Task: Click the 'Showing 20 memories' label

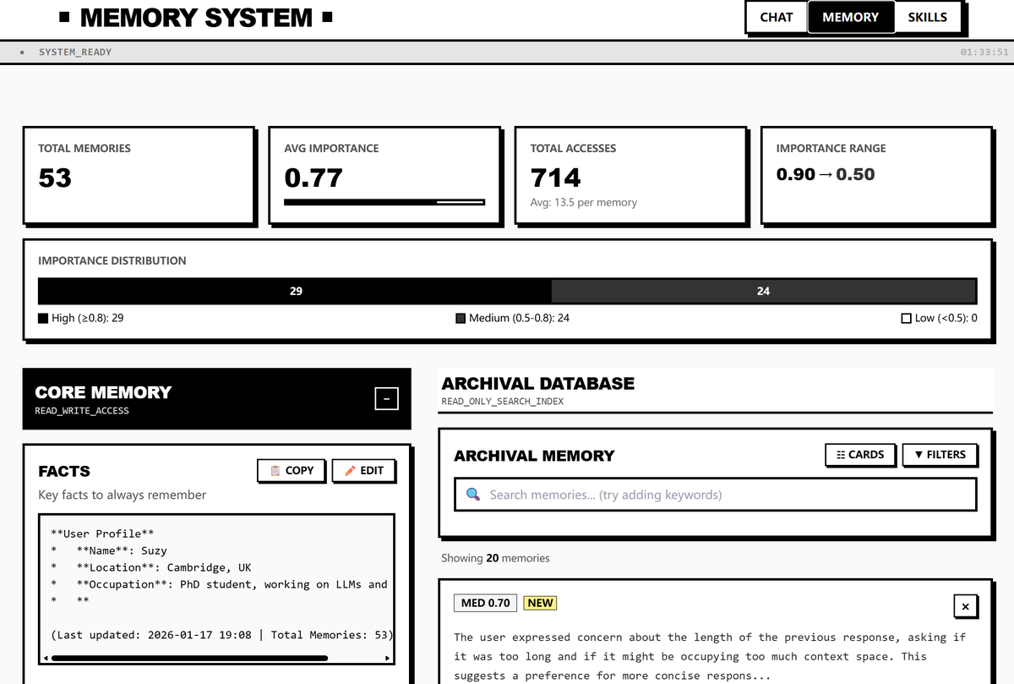Action: [495, 558]
